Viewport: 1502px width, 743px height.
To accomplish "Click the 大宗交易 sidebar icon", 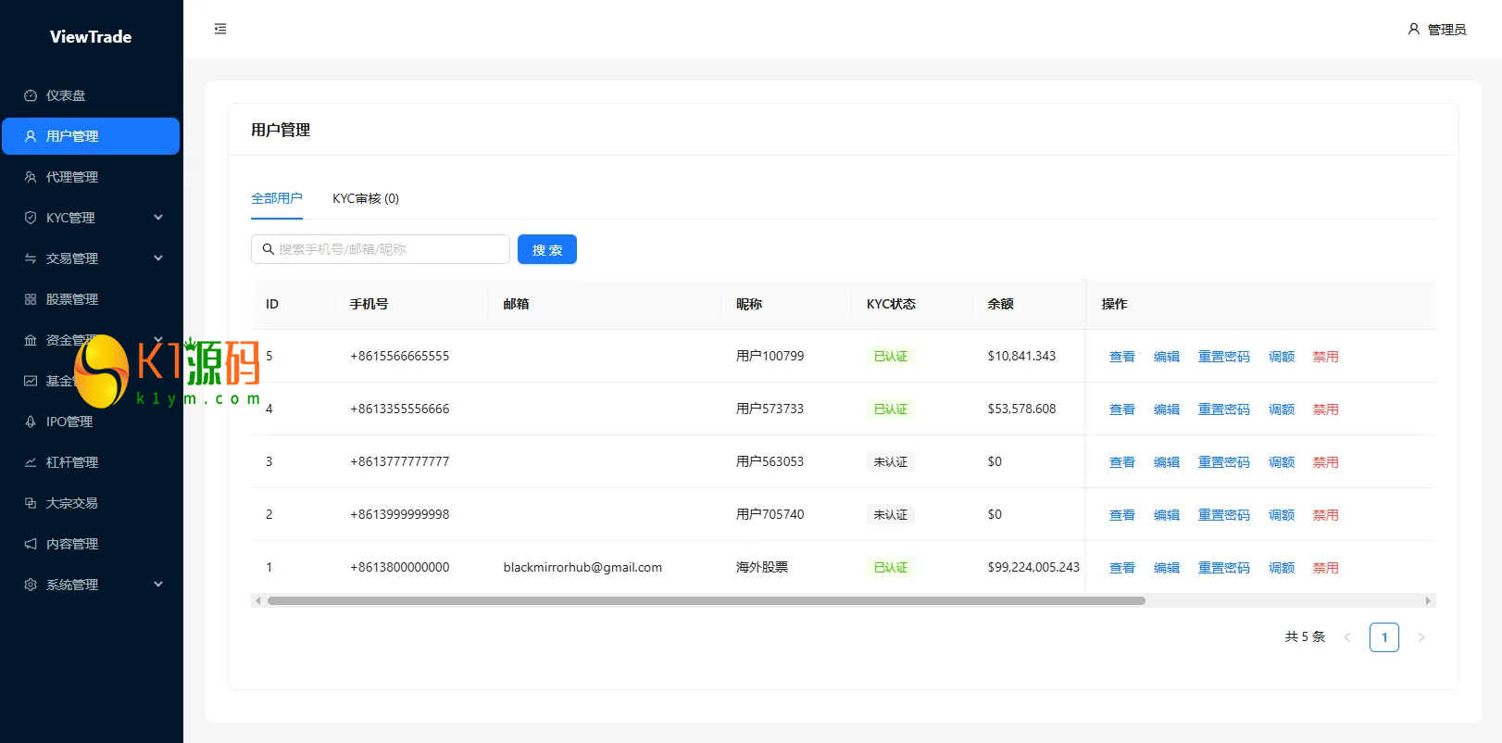I will point(31,503).
